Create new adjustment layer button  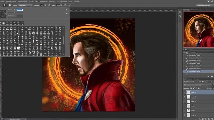206,119
